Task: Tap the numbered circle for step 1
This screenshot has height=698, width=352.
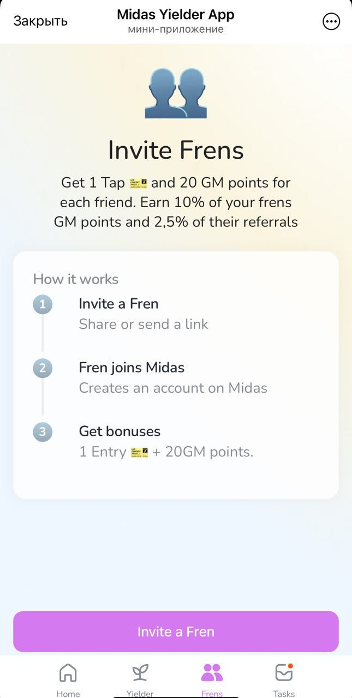Action: point(43,304)
